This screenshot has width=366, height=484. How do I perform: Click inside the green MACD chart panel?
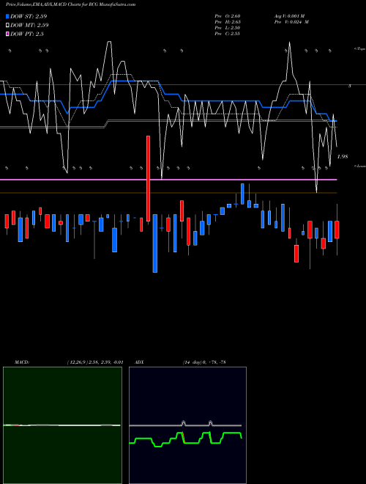coord(62,425)
